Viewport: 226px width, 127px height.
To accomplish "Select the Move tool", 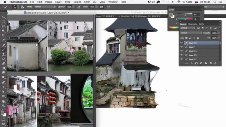I will tap(3, 17).
